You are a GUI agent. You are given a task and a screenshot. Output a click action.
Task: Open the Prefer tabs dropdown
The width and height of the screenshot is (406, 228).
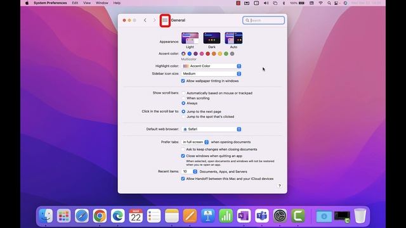point(195,142)
